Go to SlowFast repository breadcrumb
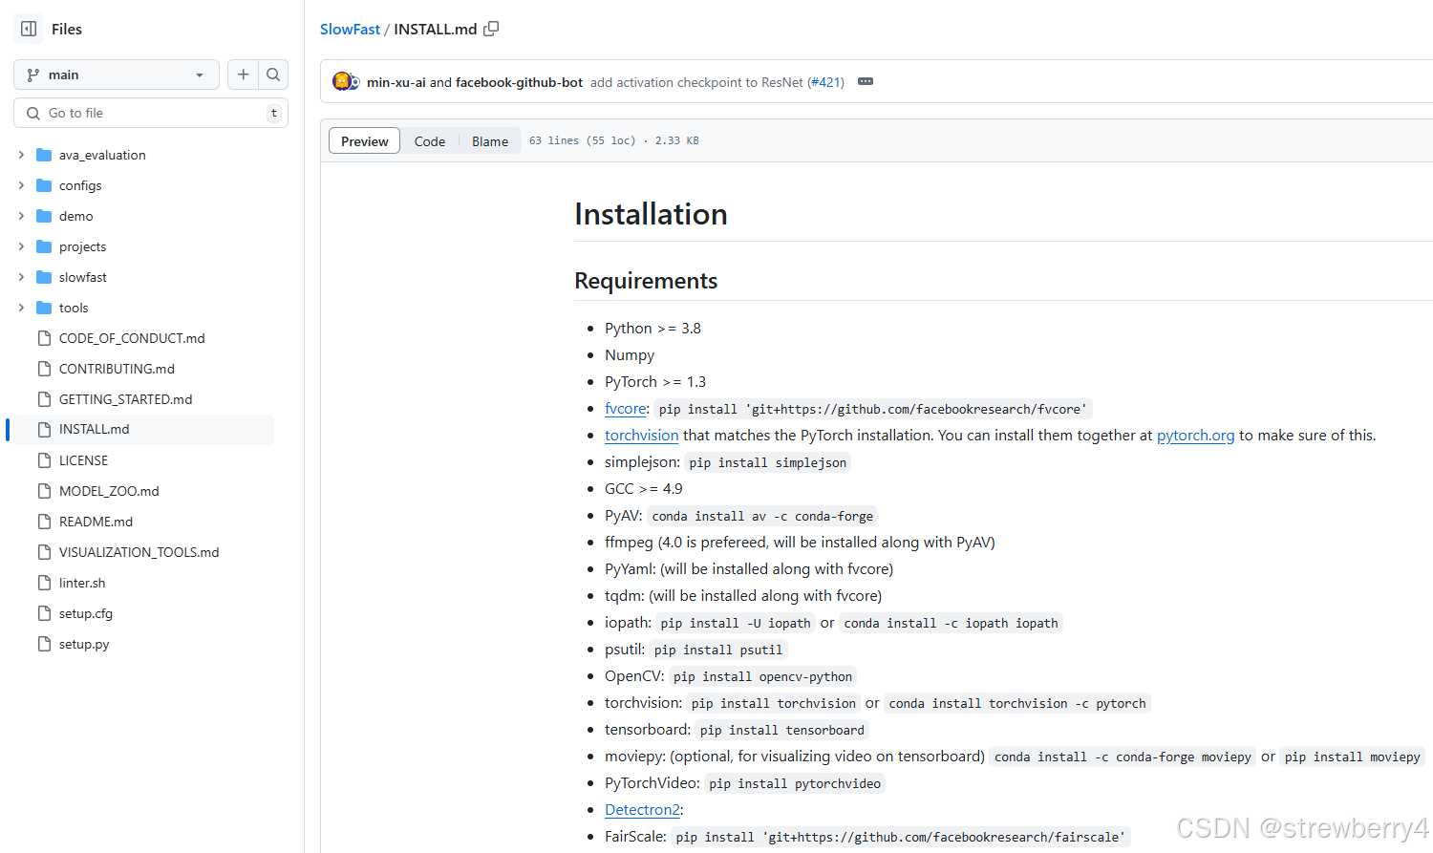Viewport: 1433px width, 853px height. [x=350, y=29]
